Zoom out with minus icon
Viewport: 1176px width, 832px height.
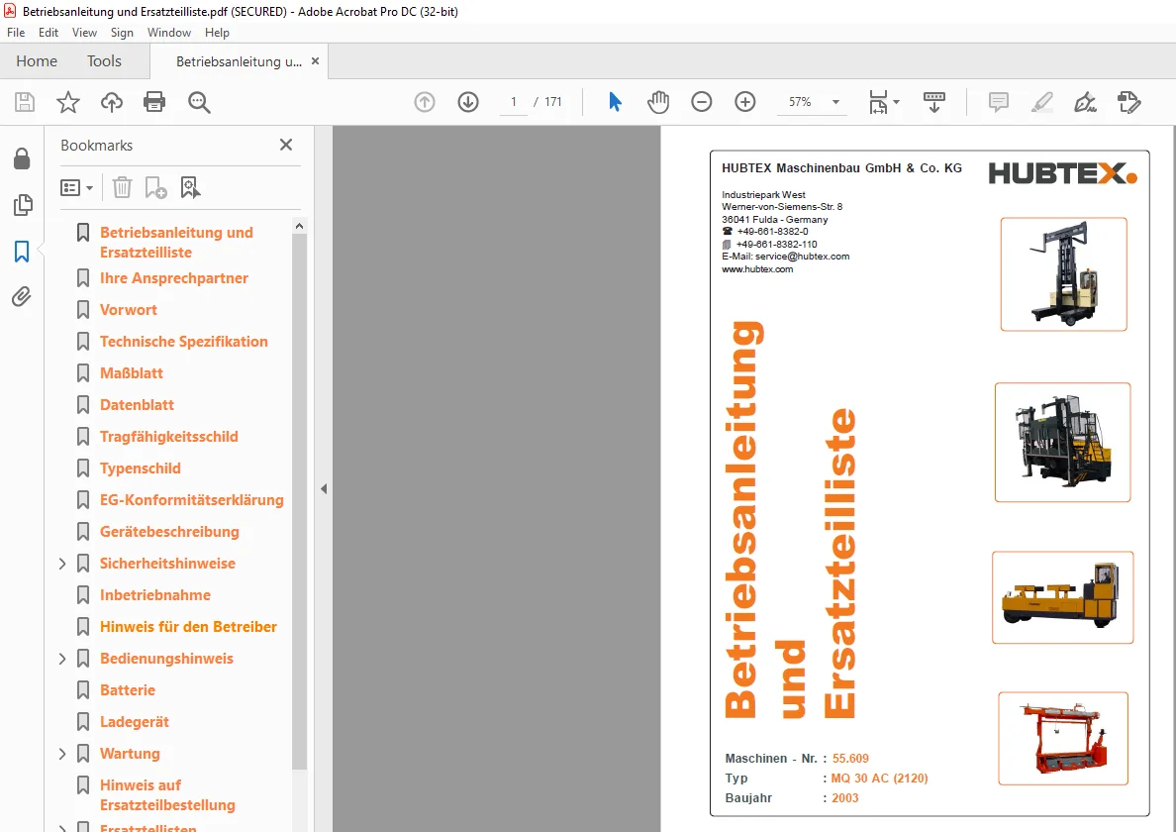coord(701,102)
